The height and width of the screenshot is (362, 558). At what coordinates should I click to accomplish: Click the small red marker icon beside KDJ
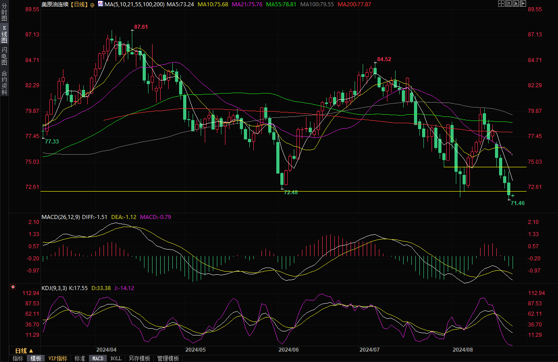(x=13, y=287)
